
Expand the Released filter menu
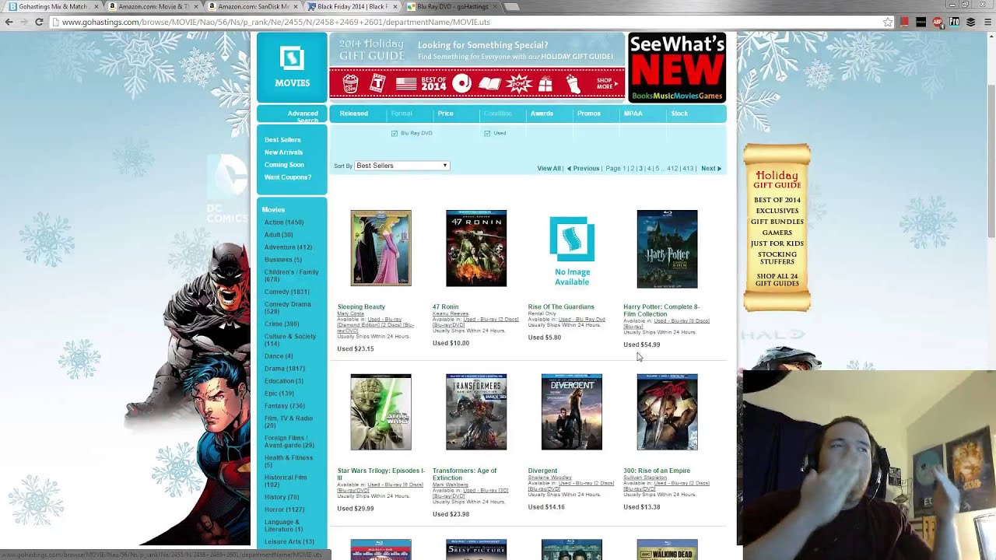tap(353, 114)
